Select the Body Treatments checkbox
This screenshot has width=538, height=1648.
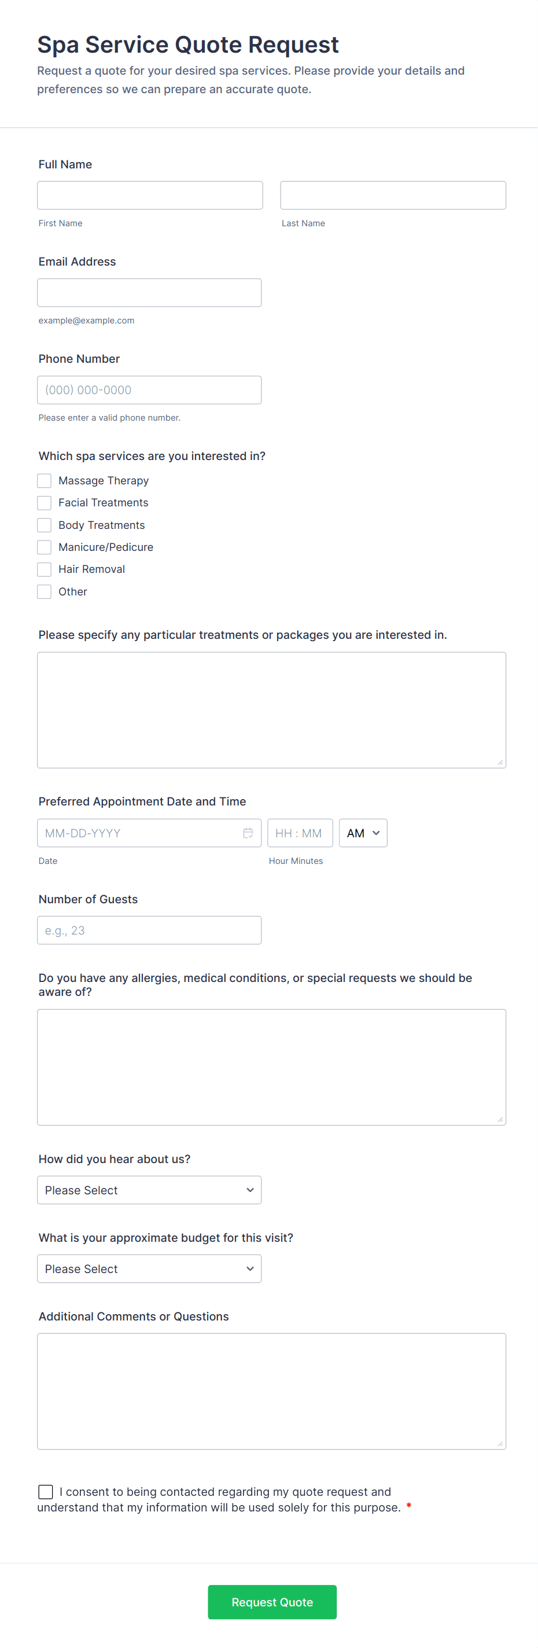click(44, 525)
